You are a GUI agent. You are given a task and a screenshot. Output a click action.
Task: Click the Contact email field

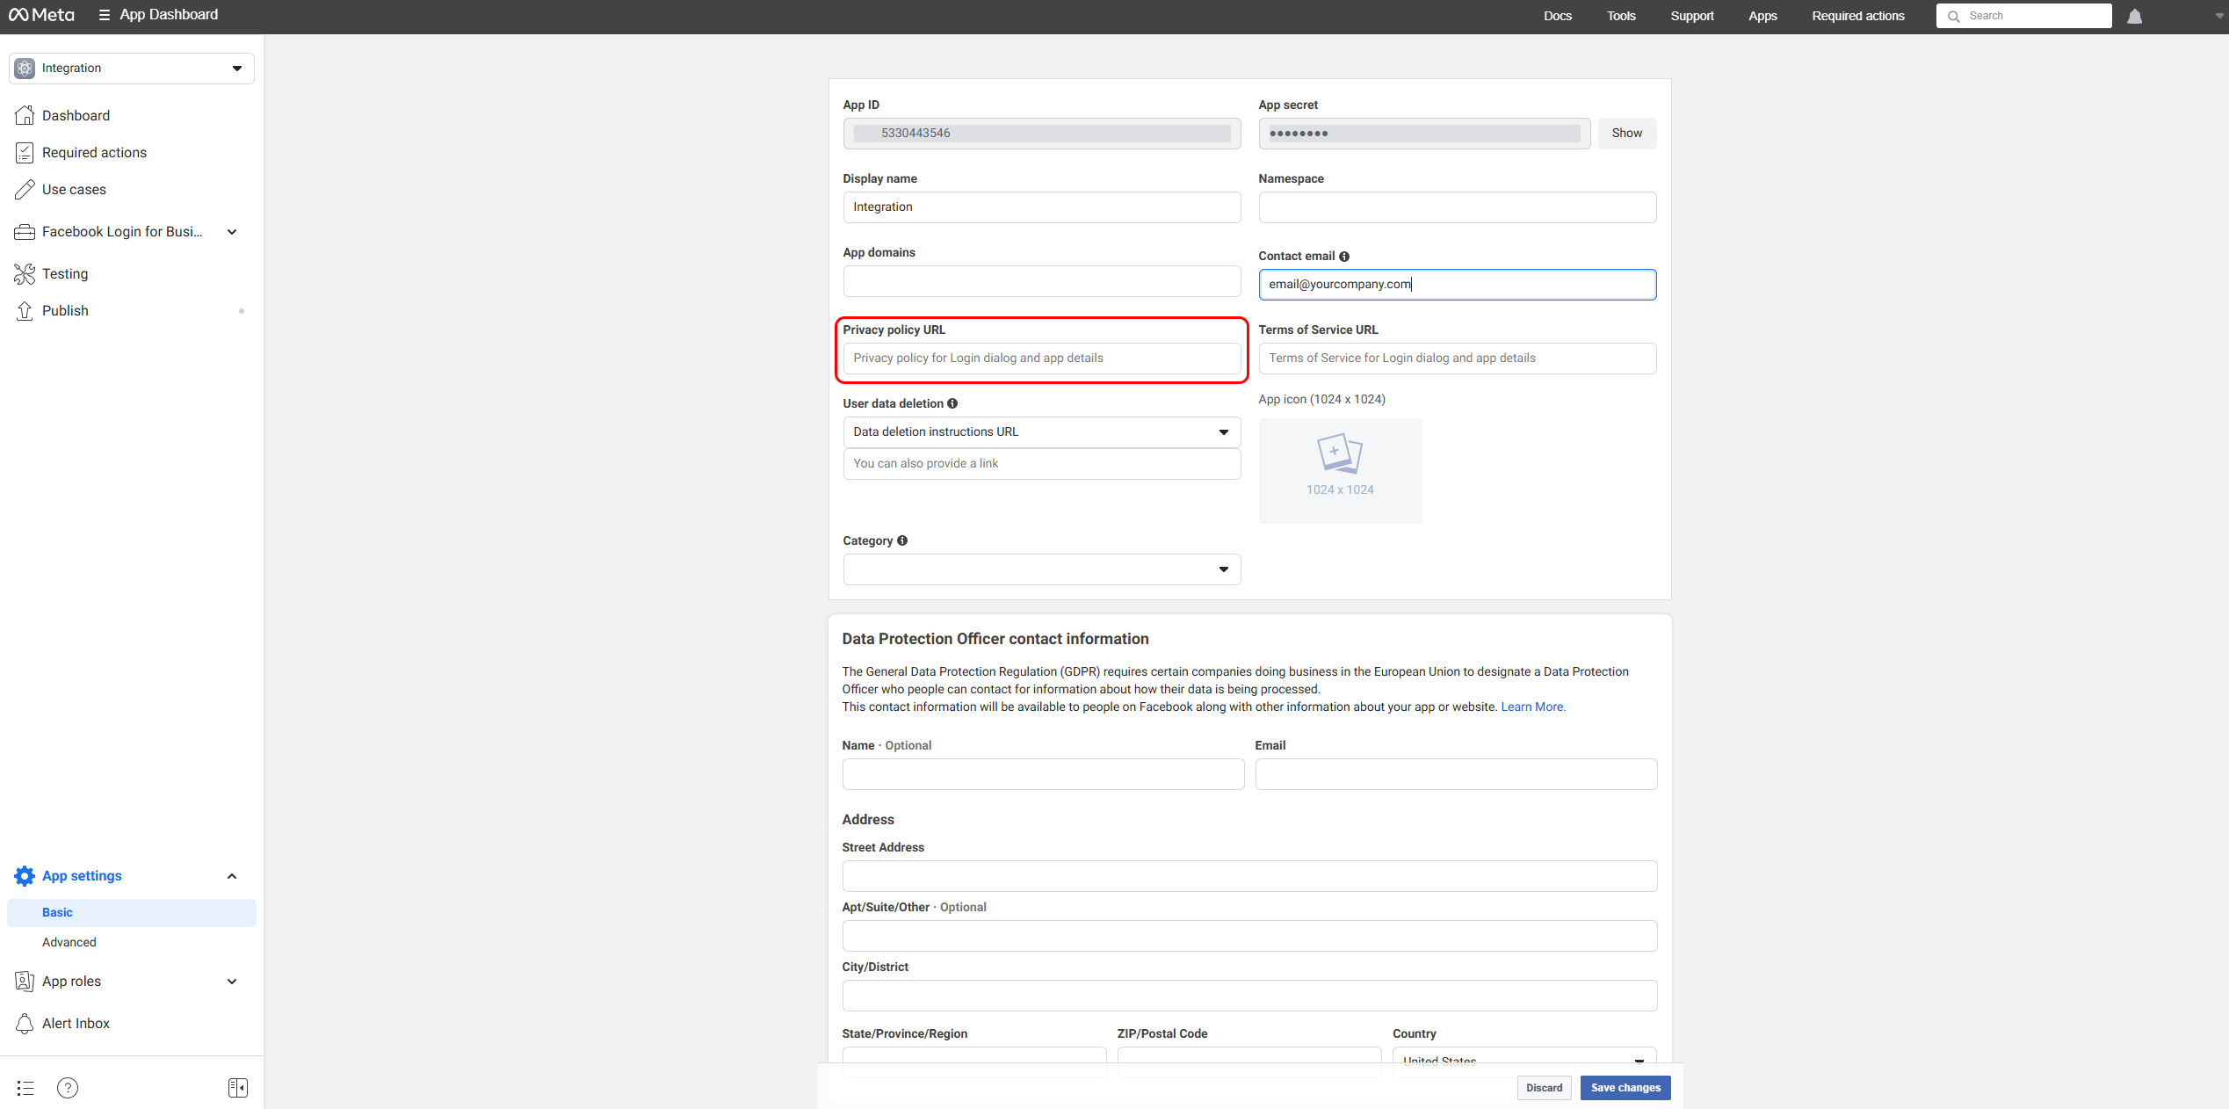coord(1457,284)
